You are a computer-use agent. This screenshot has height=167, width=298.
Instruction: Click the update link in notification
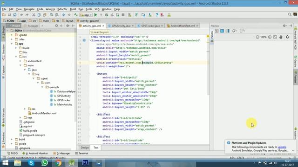point(282,147)
